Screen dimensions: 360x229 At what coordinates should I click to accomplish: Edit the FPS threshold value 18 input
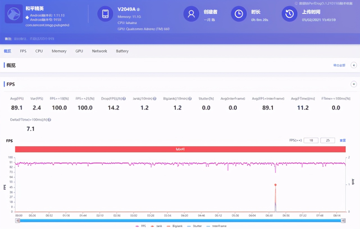[311, 140]
